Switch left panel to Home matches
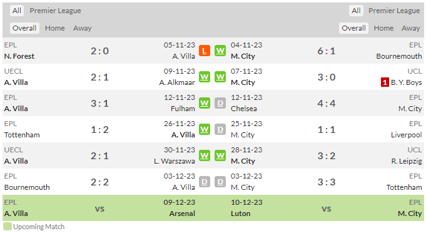Viewport: 426px width, 236px height. (x=55, y=28)
